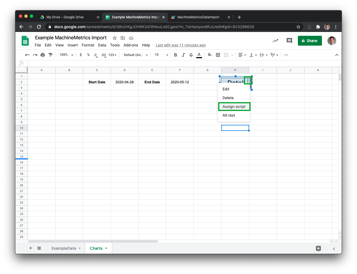Choose Assign script from context menu
Image resolution: width=357 pixels, height=274 pixels.
click(x=234, y=107)
